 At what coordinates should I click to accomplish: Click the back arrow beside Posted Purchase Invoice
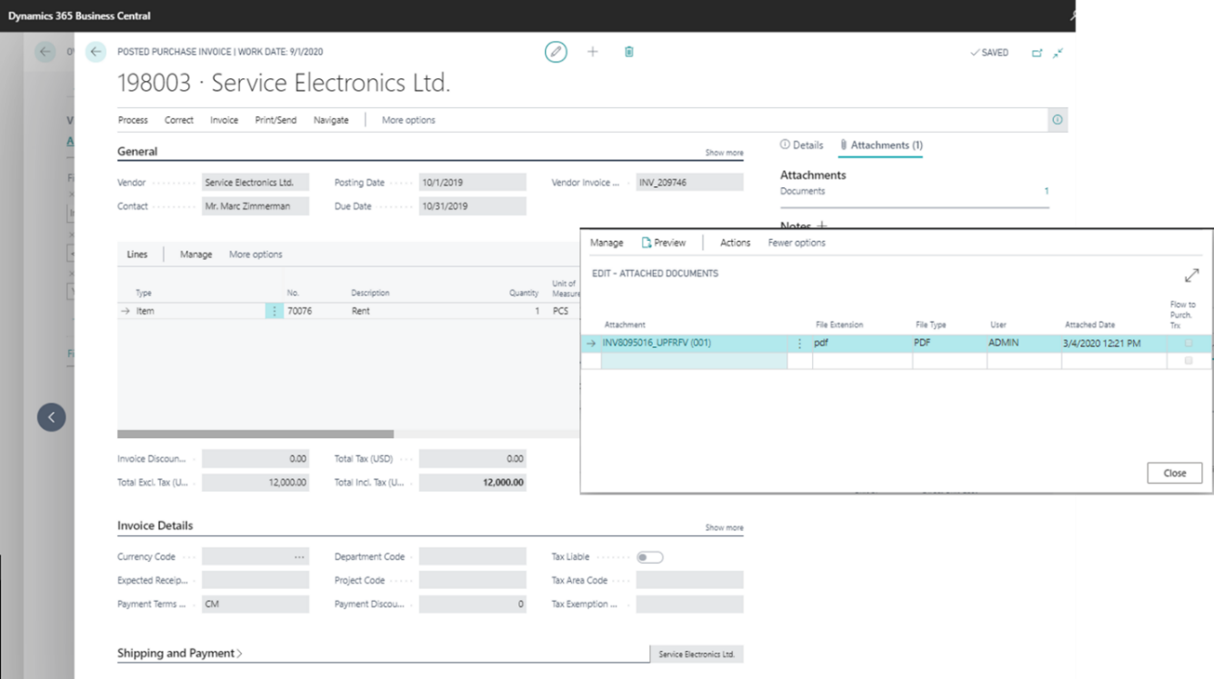95,52
